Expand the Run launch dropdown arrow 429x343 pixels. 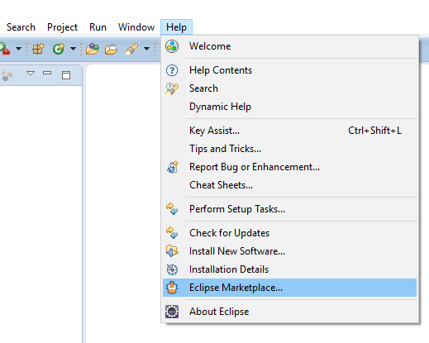point(18,49)
